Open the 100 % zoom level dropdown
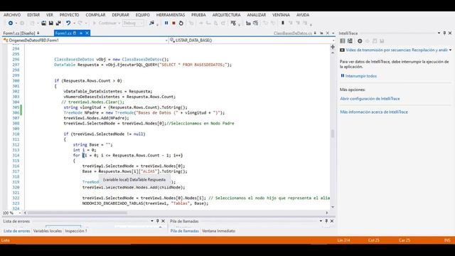The width and height of the screenshot is (455, 256). (20, 213)
